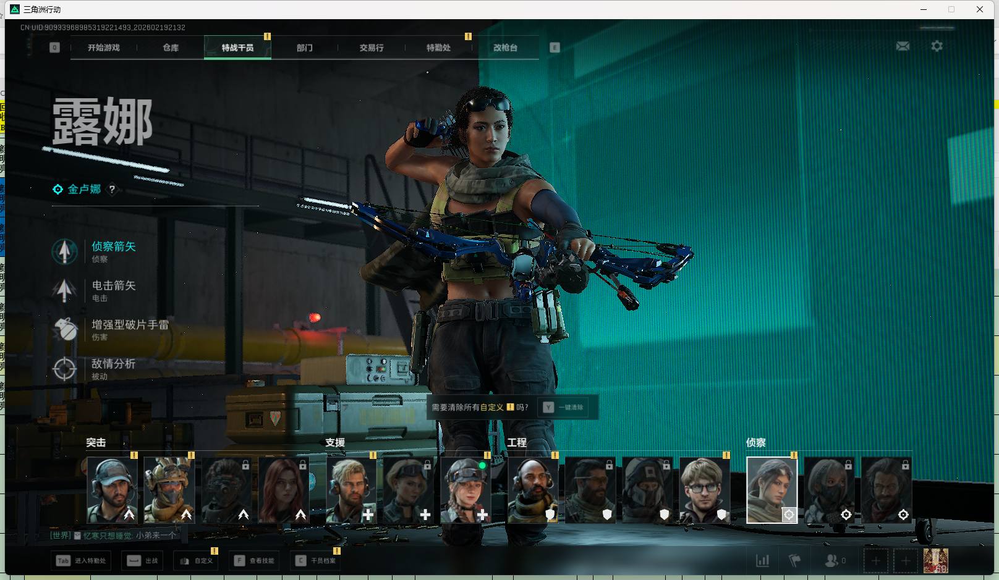Select the locked sunglasses operator under 工程

590,490
